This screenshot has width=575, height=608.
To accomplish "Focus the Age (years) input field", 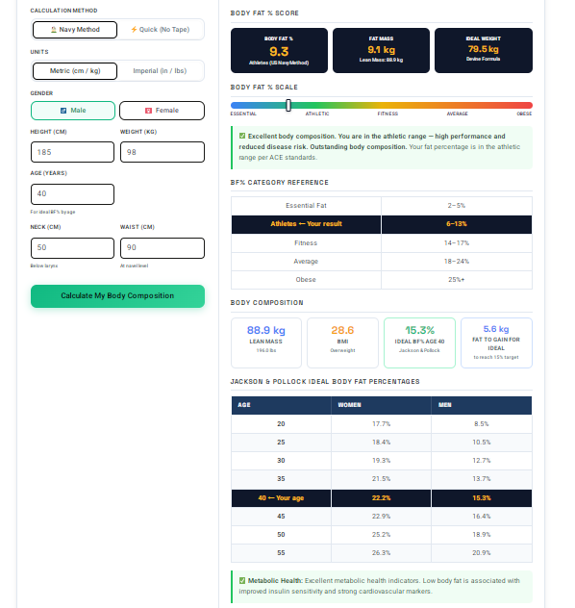I will tap(72, 194).
